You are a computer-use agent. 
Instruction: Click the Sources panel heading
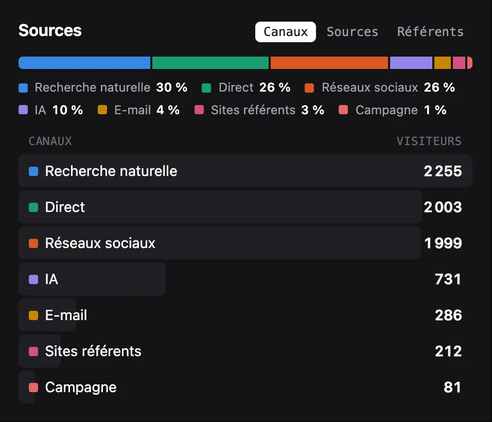point(50,31)
